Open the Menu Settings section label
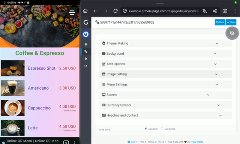Screen dimensions: 240x144 pos(117,84)
